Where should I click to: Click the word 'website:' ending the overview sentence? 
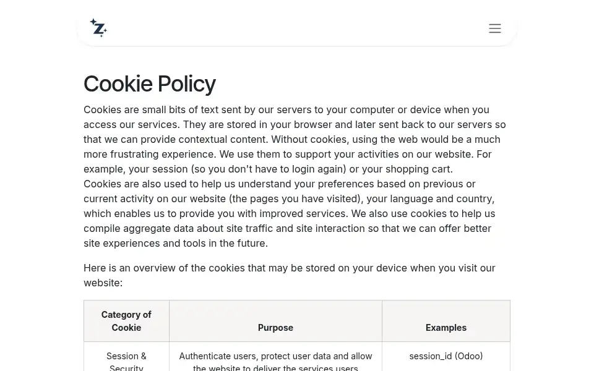pos(103,283)
